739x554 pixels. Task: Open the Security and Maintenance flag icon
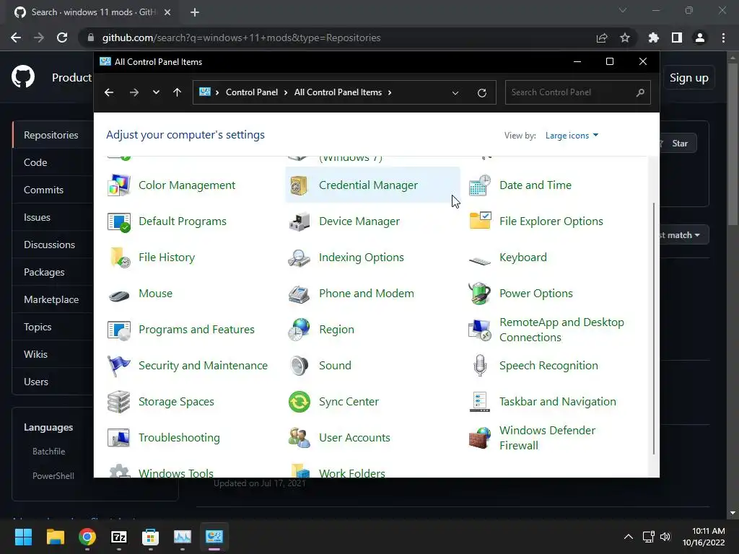point(119,366)
